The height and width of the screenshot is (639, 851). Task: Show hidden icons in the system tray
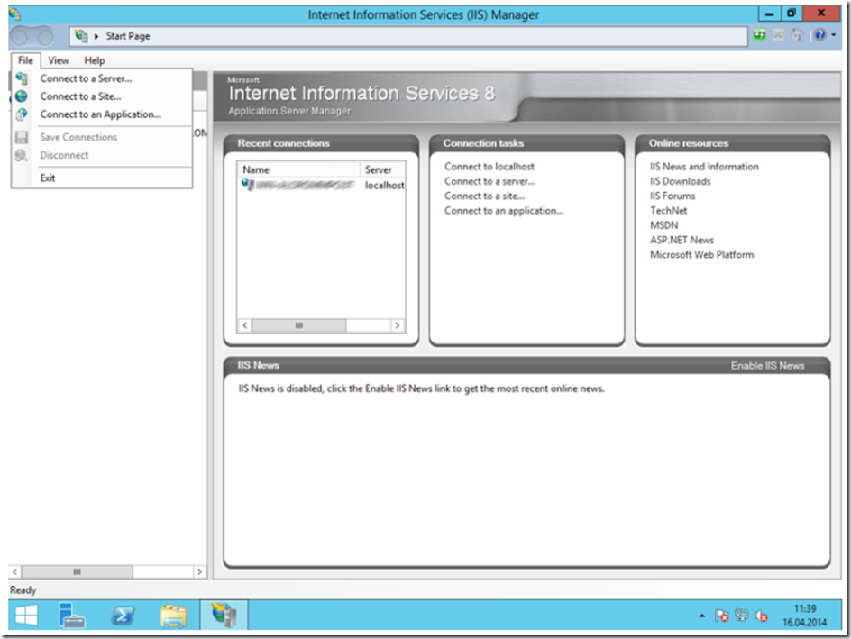point(701,616)
